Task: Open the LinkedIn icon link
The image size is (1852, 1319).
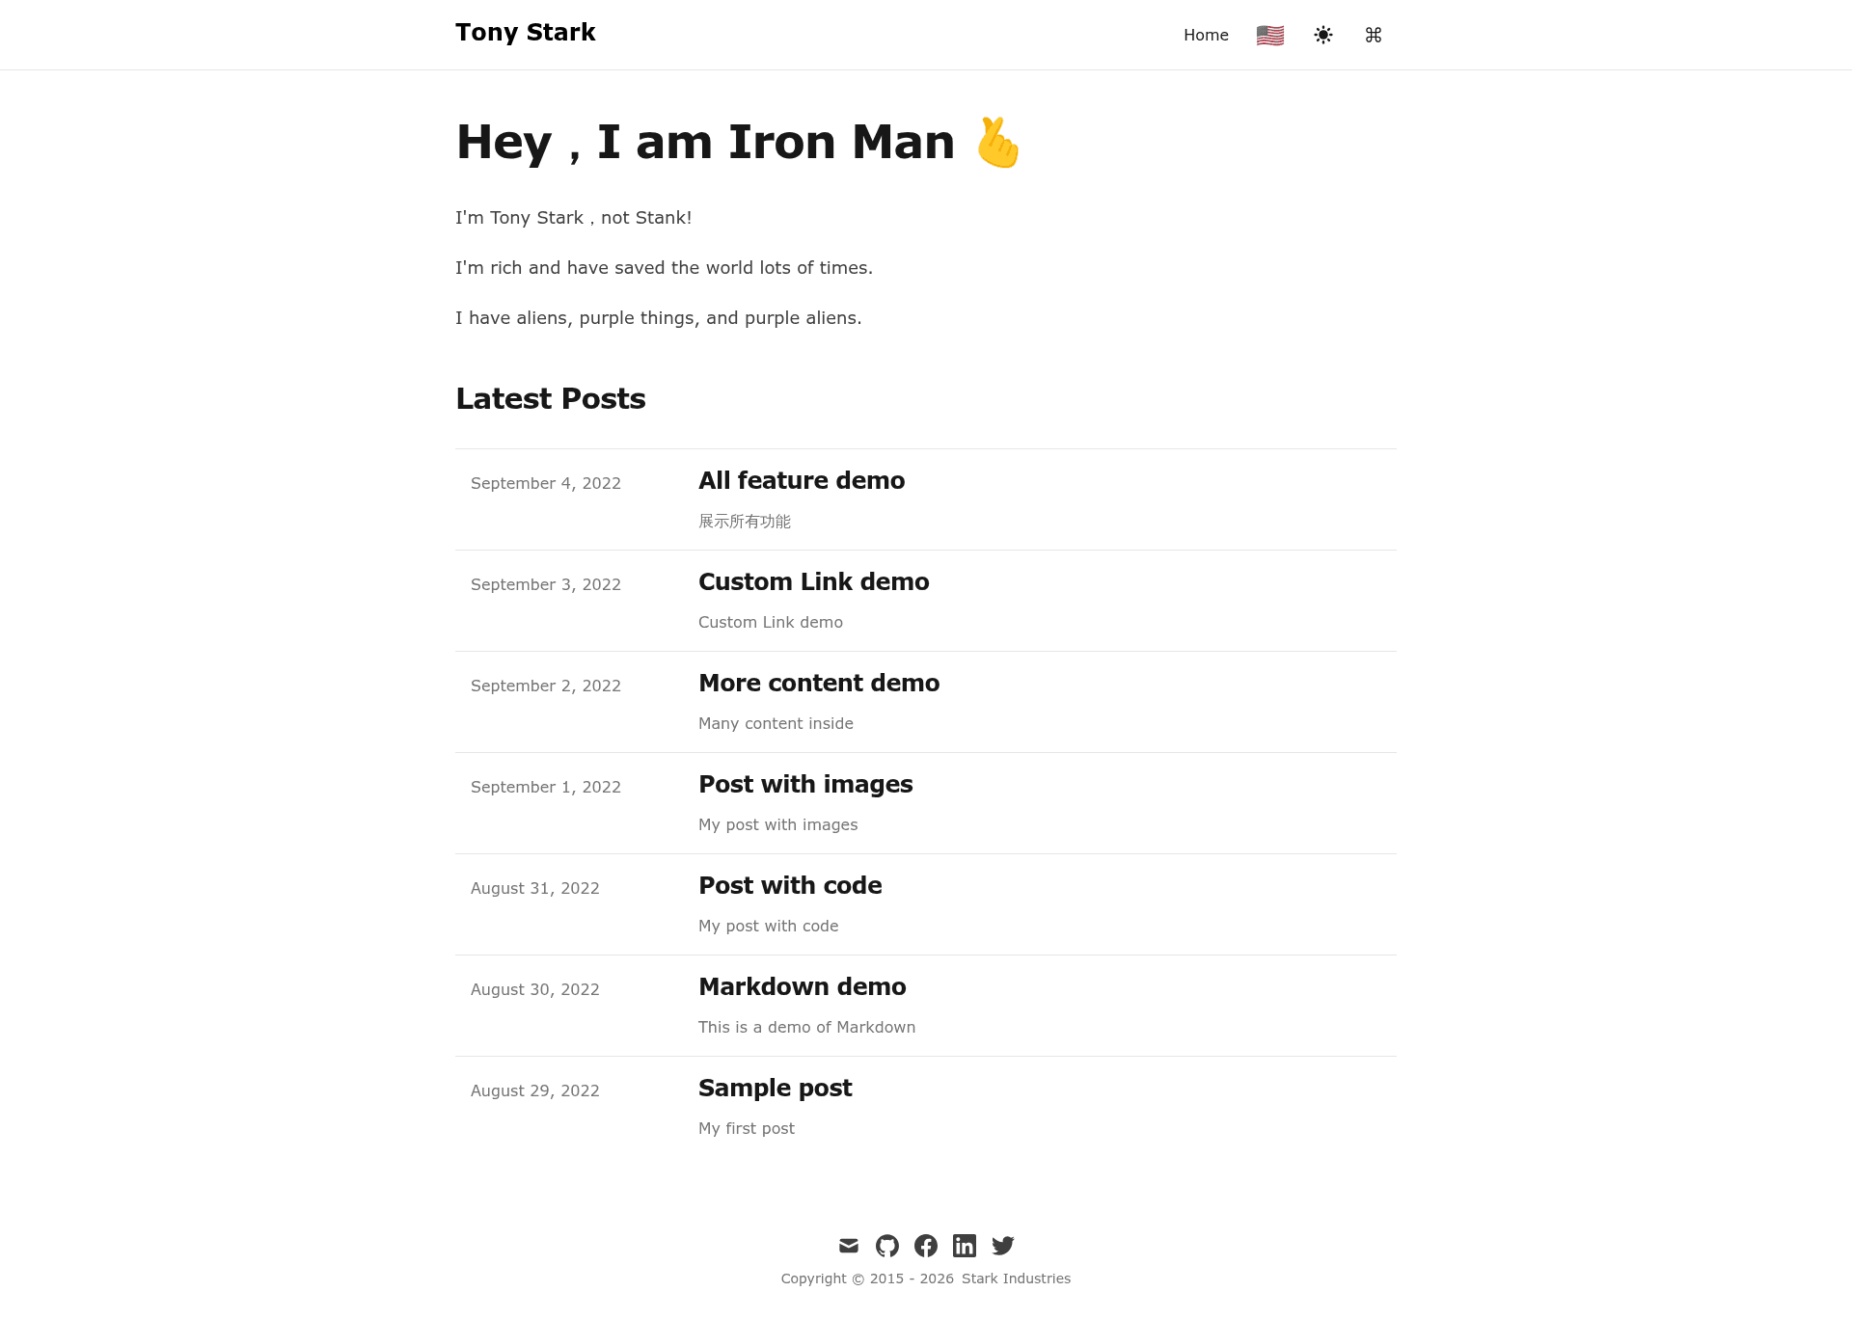Action: [965, 1246]
